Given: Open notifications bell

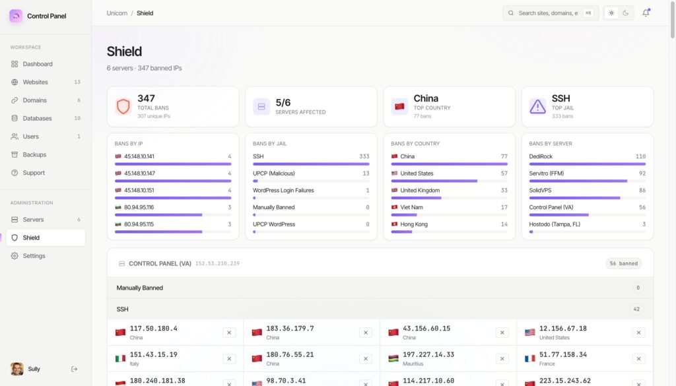Looking at the screenshot, I should [x=646, y=13].
